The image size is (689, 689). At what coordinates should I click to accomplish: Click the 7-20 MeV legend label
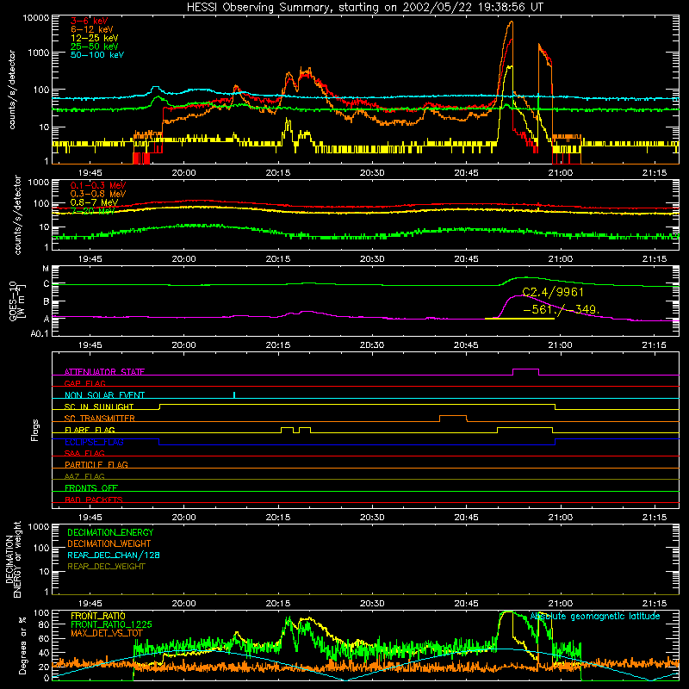(x=93, y=211)
